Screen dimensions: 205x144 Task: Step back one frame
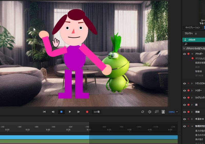[x=53, y=112]
